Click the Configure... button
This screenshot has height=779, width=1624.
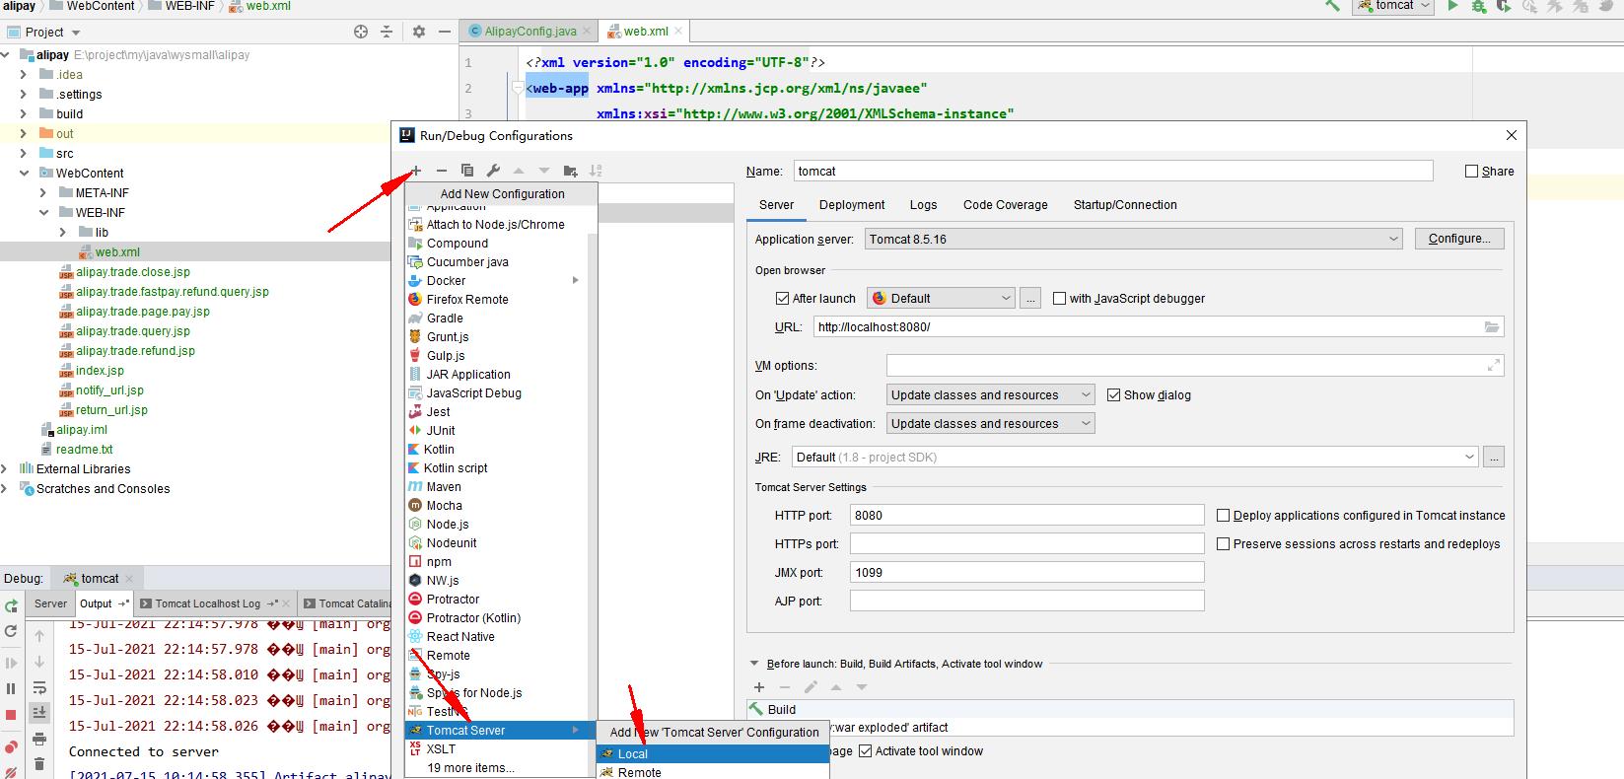coord(1459,239)
